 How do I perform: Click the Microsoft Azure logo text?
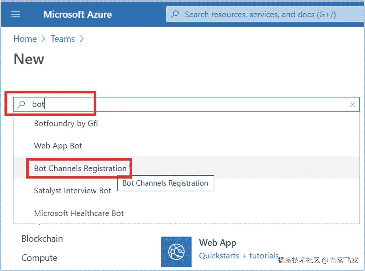pyautogui.click(x=78, y=14)
